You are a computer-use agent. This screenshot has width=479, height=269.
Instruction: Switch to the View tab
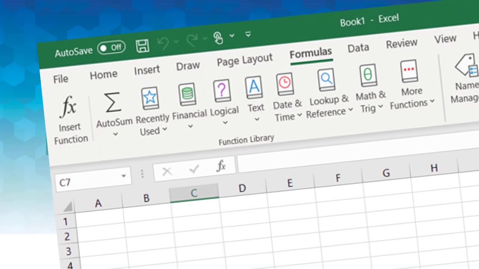[445, 39]
